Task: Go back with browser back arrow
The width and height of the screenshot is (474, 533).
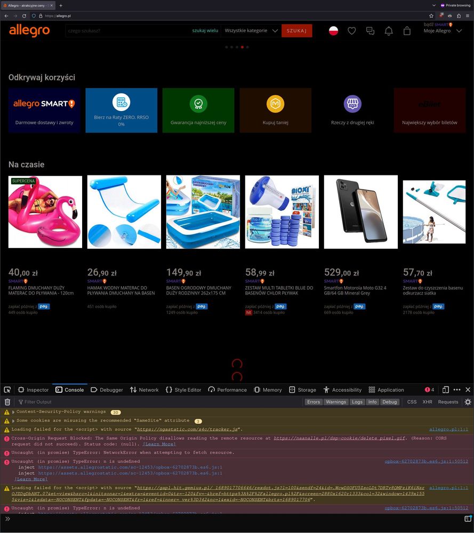Action: [x=6, y=16]
